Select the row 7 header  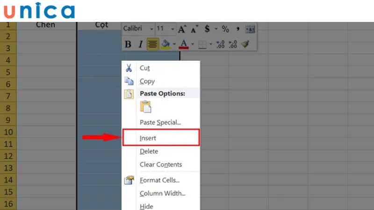pyautogui.click(x=8, y=96)
